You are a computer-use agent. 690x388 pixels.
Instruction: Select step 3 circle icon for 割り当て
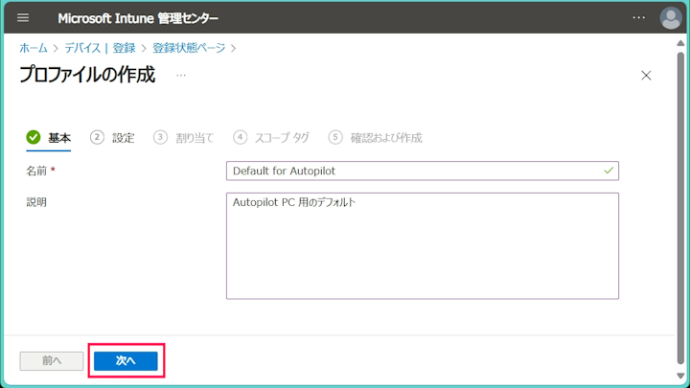160,137
